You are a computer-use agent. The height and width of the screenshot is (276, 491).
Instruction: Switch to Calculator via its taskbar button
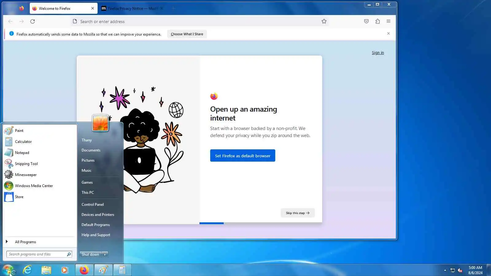click(x=122, y=270)
